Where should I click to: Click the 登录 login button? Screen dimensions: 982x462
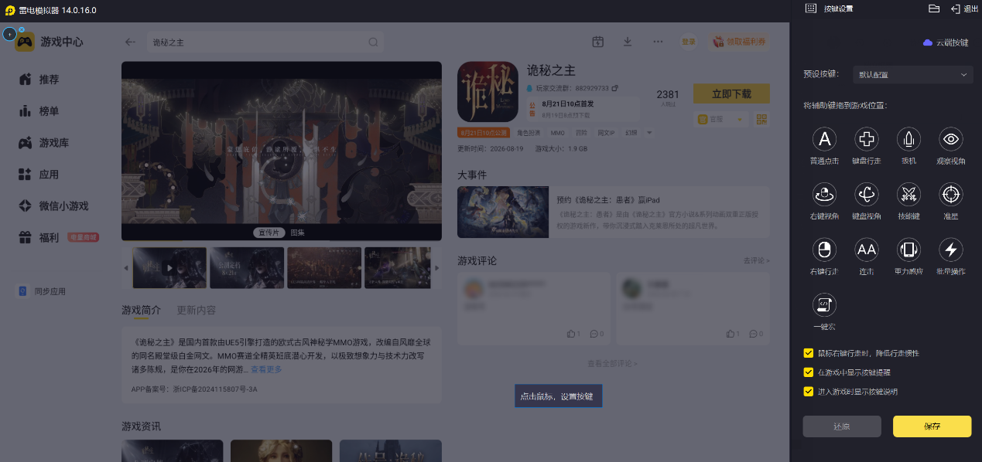689,42
